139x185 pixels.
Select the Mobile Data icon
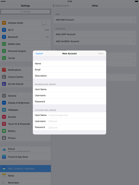click(4, 44)
